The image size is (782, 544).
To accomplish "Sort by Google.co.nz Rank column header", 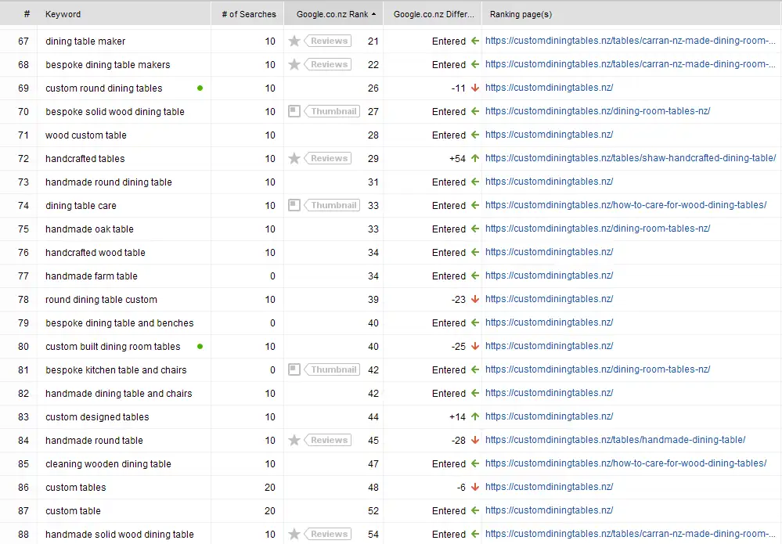I will pyautogui.click(x=332, y=14).
